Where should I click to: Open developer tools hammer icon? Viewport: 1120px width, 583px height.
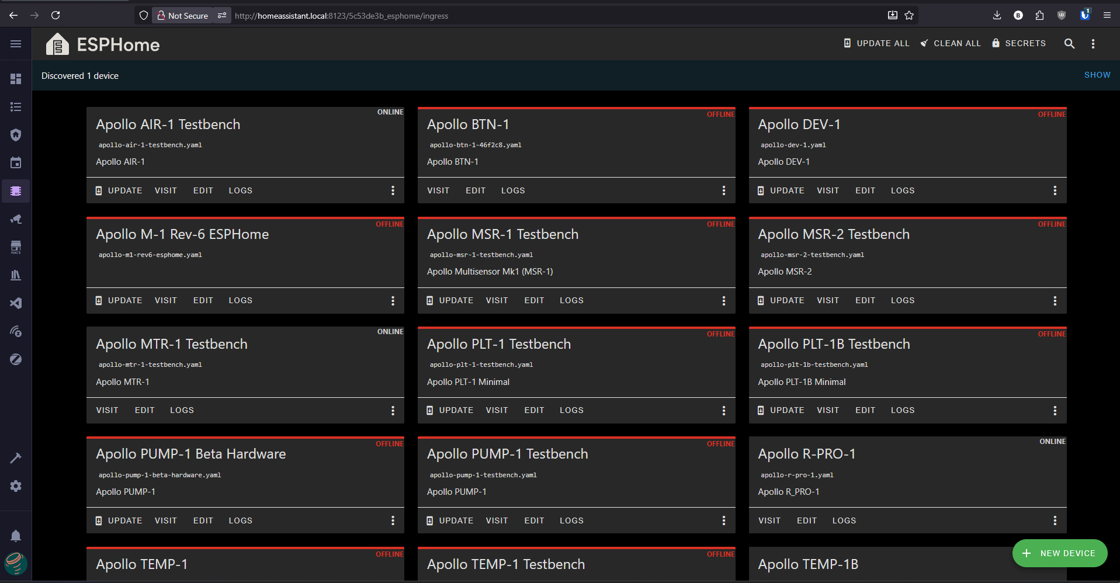click(x=16, y=458)
